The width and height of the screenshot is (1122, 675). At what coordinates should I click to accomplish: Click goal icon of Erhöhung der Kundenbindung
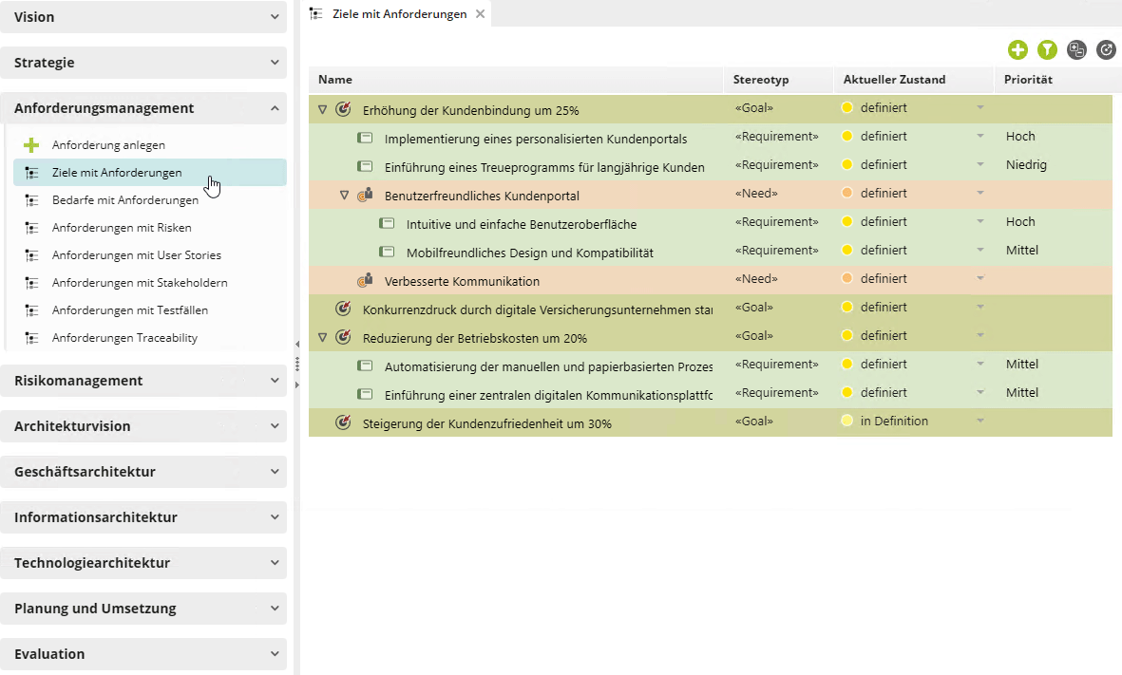pos(344,109)
